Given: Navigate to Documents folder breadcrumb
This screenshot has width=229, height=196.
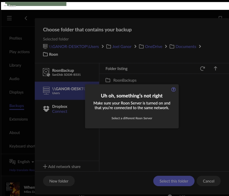Looking at the screenshot, I should (x=186, y=46).
